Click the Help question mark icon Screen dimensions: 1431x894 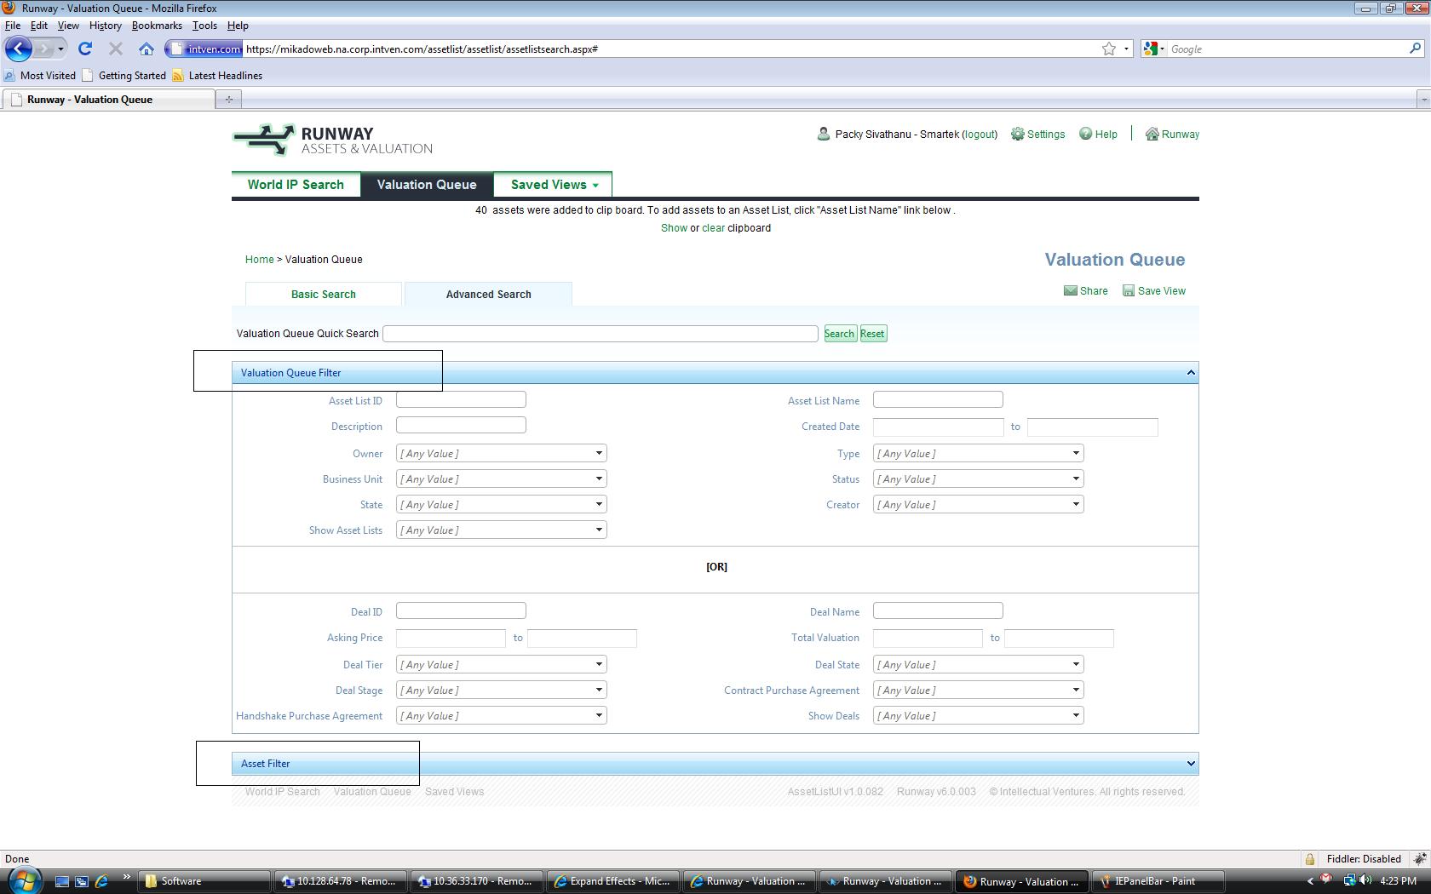tap(1085, 134)
